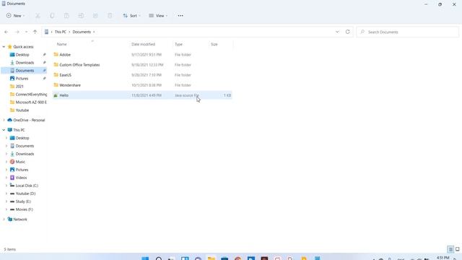Click the Paste clipboard icon
Viewport: 462px width, 260px height.
[x=66, y=16]
